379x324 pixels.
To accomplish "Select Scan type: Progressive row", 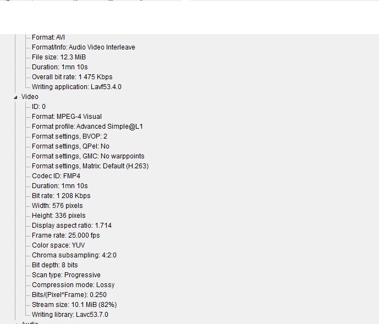I will click(x=66, y=275).
